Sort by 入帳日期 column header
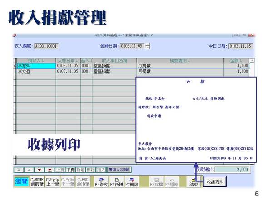 (x=68, y=60)
